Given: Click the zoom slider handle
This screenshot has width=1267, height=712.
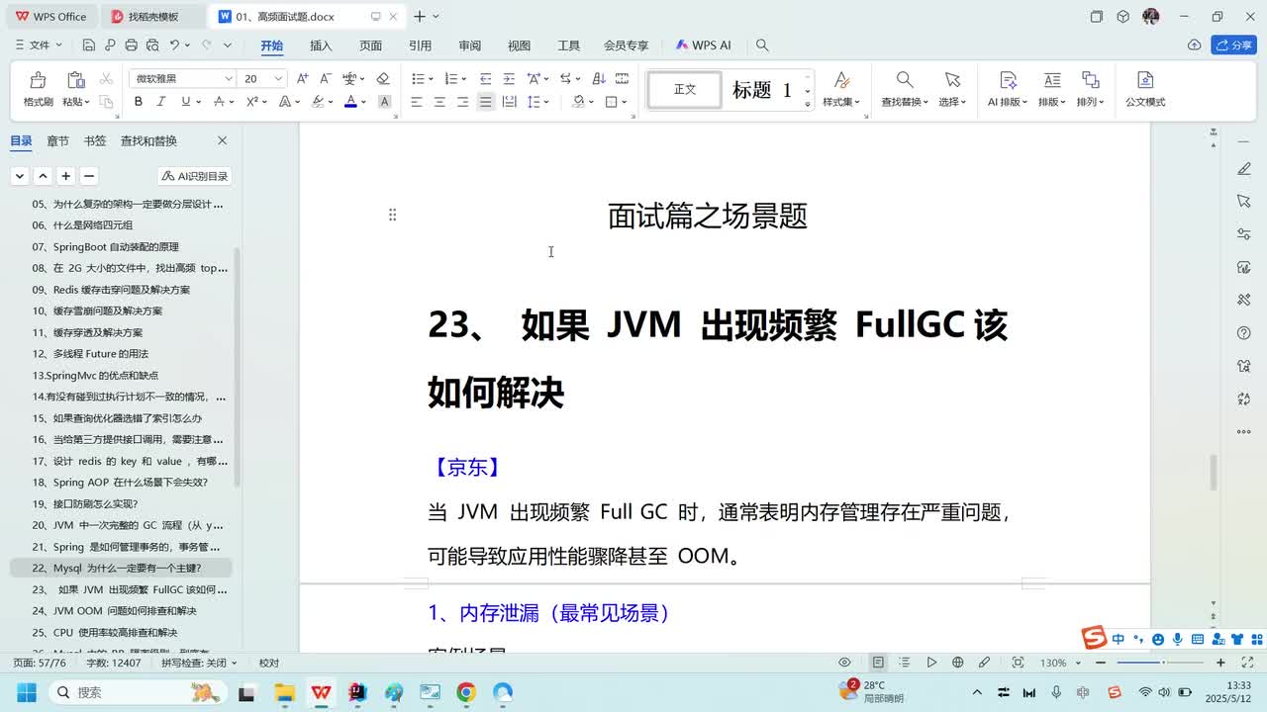Looking at the screenshot, I should pyautogui.click(x=1163, y=663).
